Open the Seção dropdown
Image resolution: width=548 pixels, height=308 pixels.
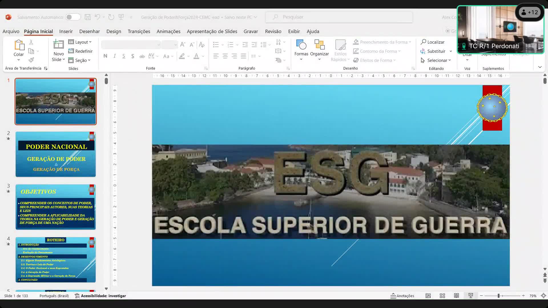click(x=79, y=60)
